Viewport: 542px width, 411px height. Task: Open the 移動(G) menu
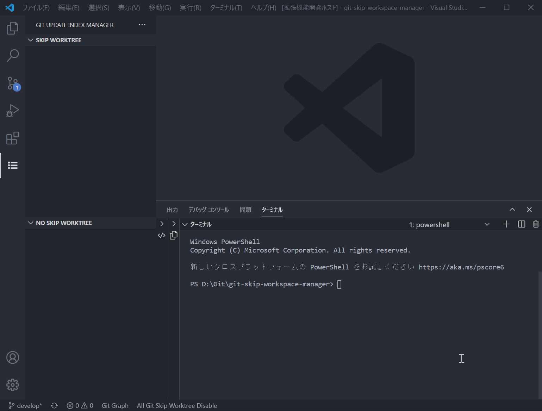[160, 8]
